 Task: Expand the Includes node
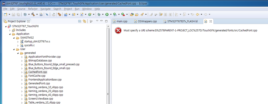[10, 30]
